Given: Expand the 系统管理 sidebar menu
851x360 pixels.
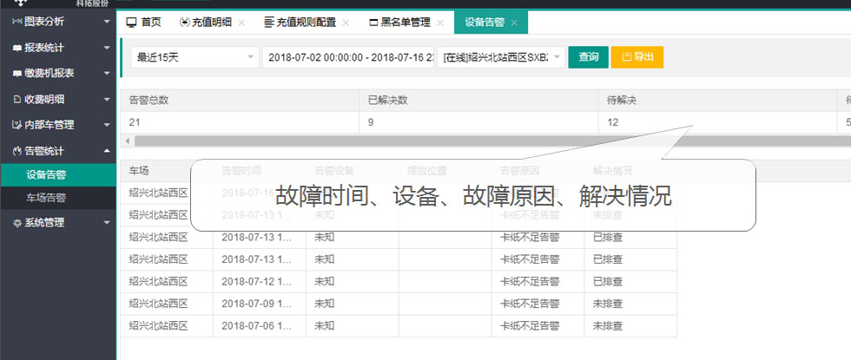Looking at the screenshot, I should click(106, 222).
